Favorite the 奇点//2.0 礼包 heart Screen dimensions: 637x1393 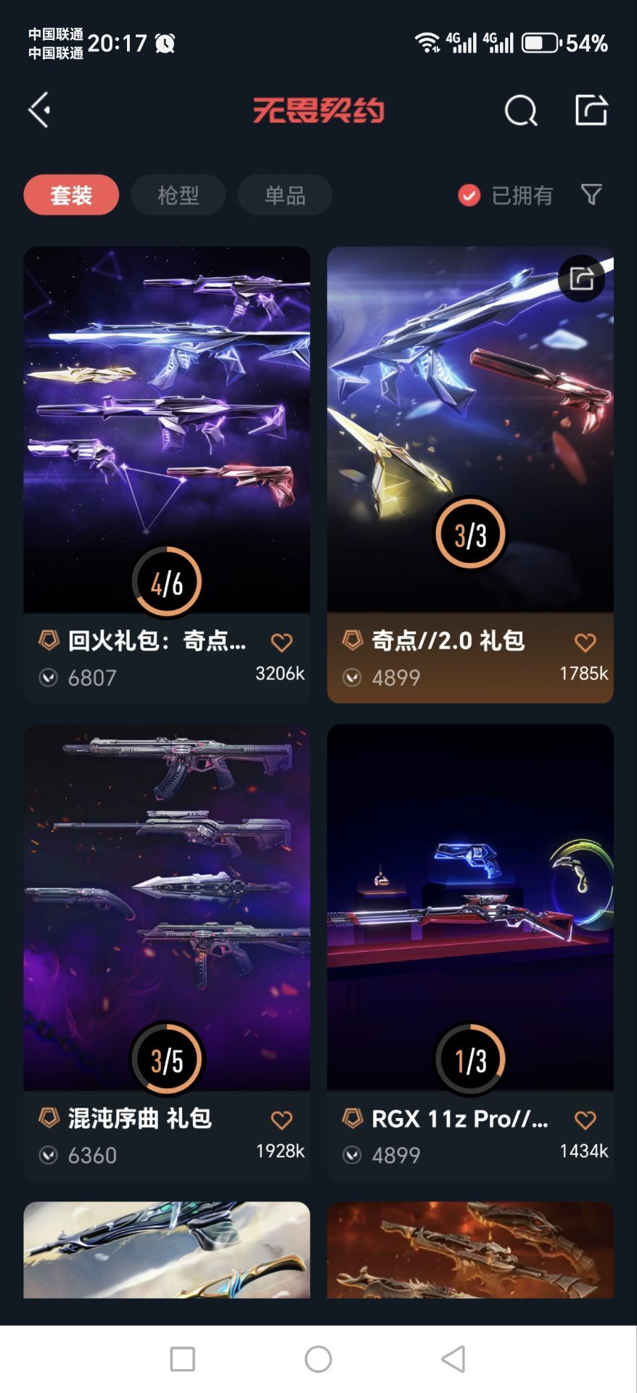[x=585, y=642]
